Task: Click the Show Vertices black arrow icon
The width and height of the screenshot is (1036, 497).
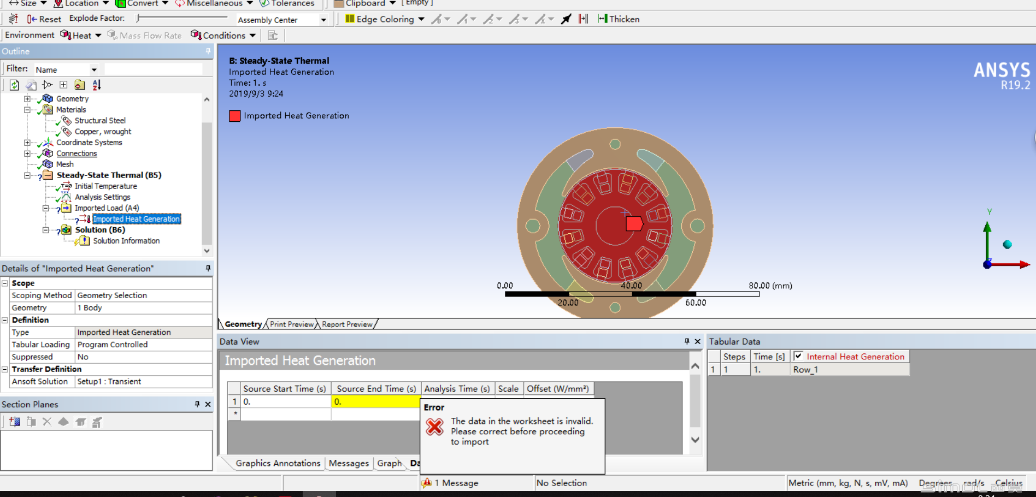Action: click(566, 19)
